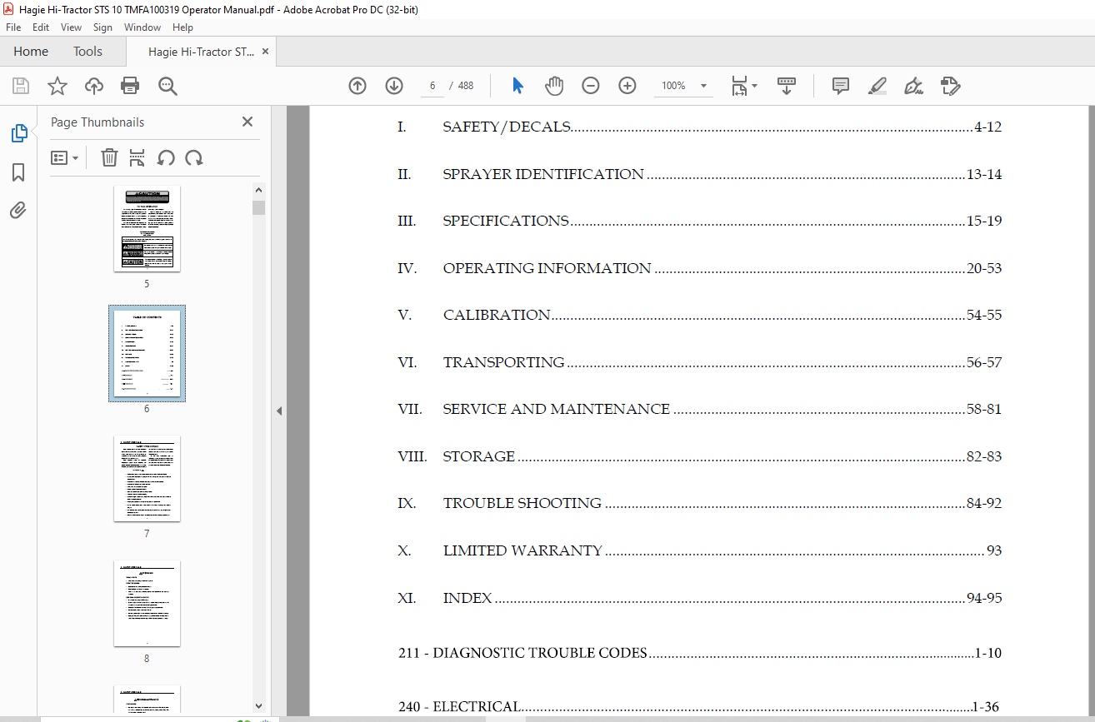Click the current page number field
Image resolution: width=1095 pixels, height=722 pixels.
[x=432, y=86]
